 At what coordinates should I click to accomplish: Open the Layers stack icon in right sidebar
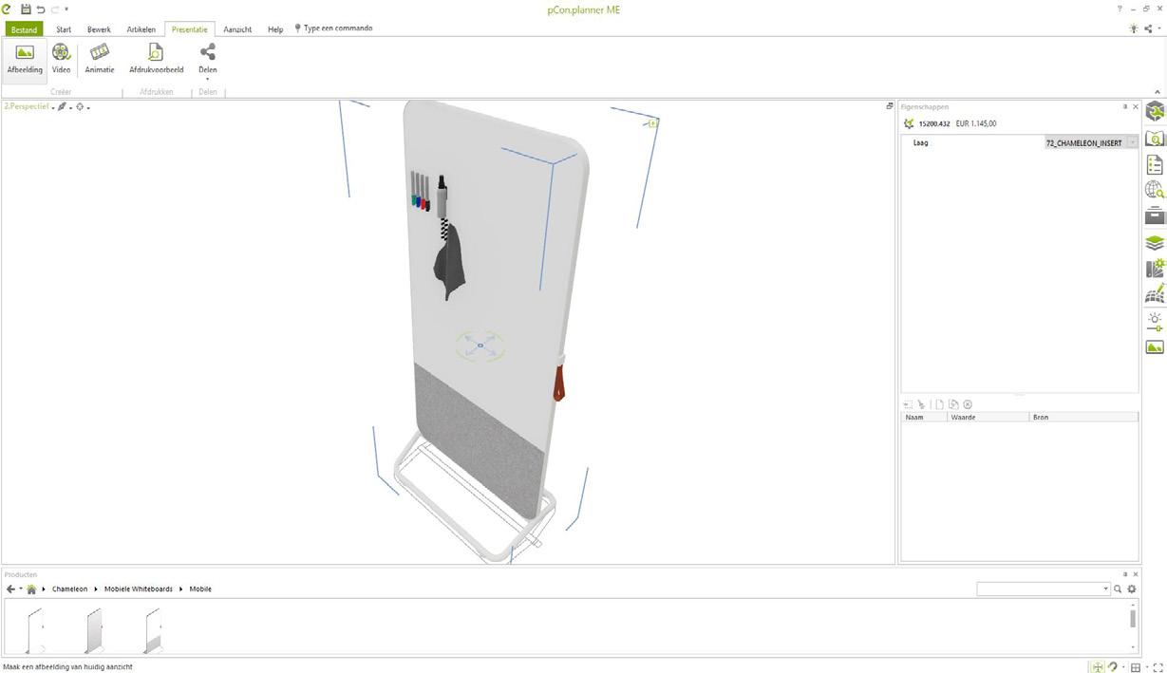pyautogui.click(x=1155, y=243)
